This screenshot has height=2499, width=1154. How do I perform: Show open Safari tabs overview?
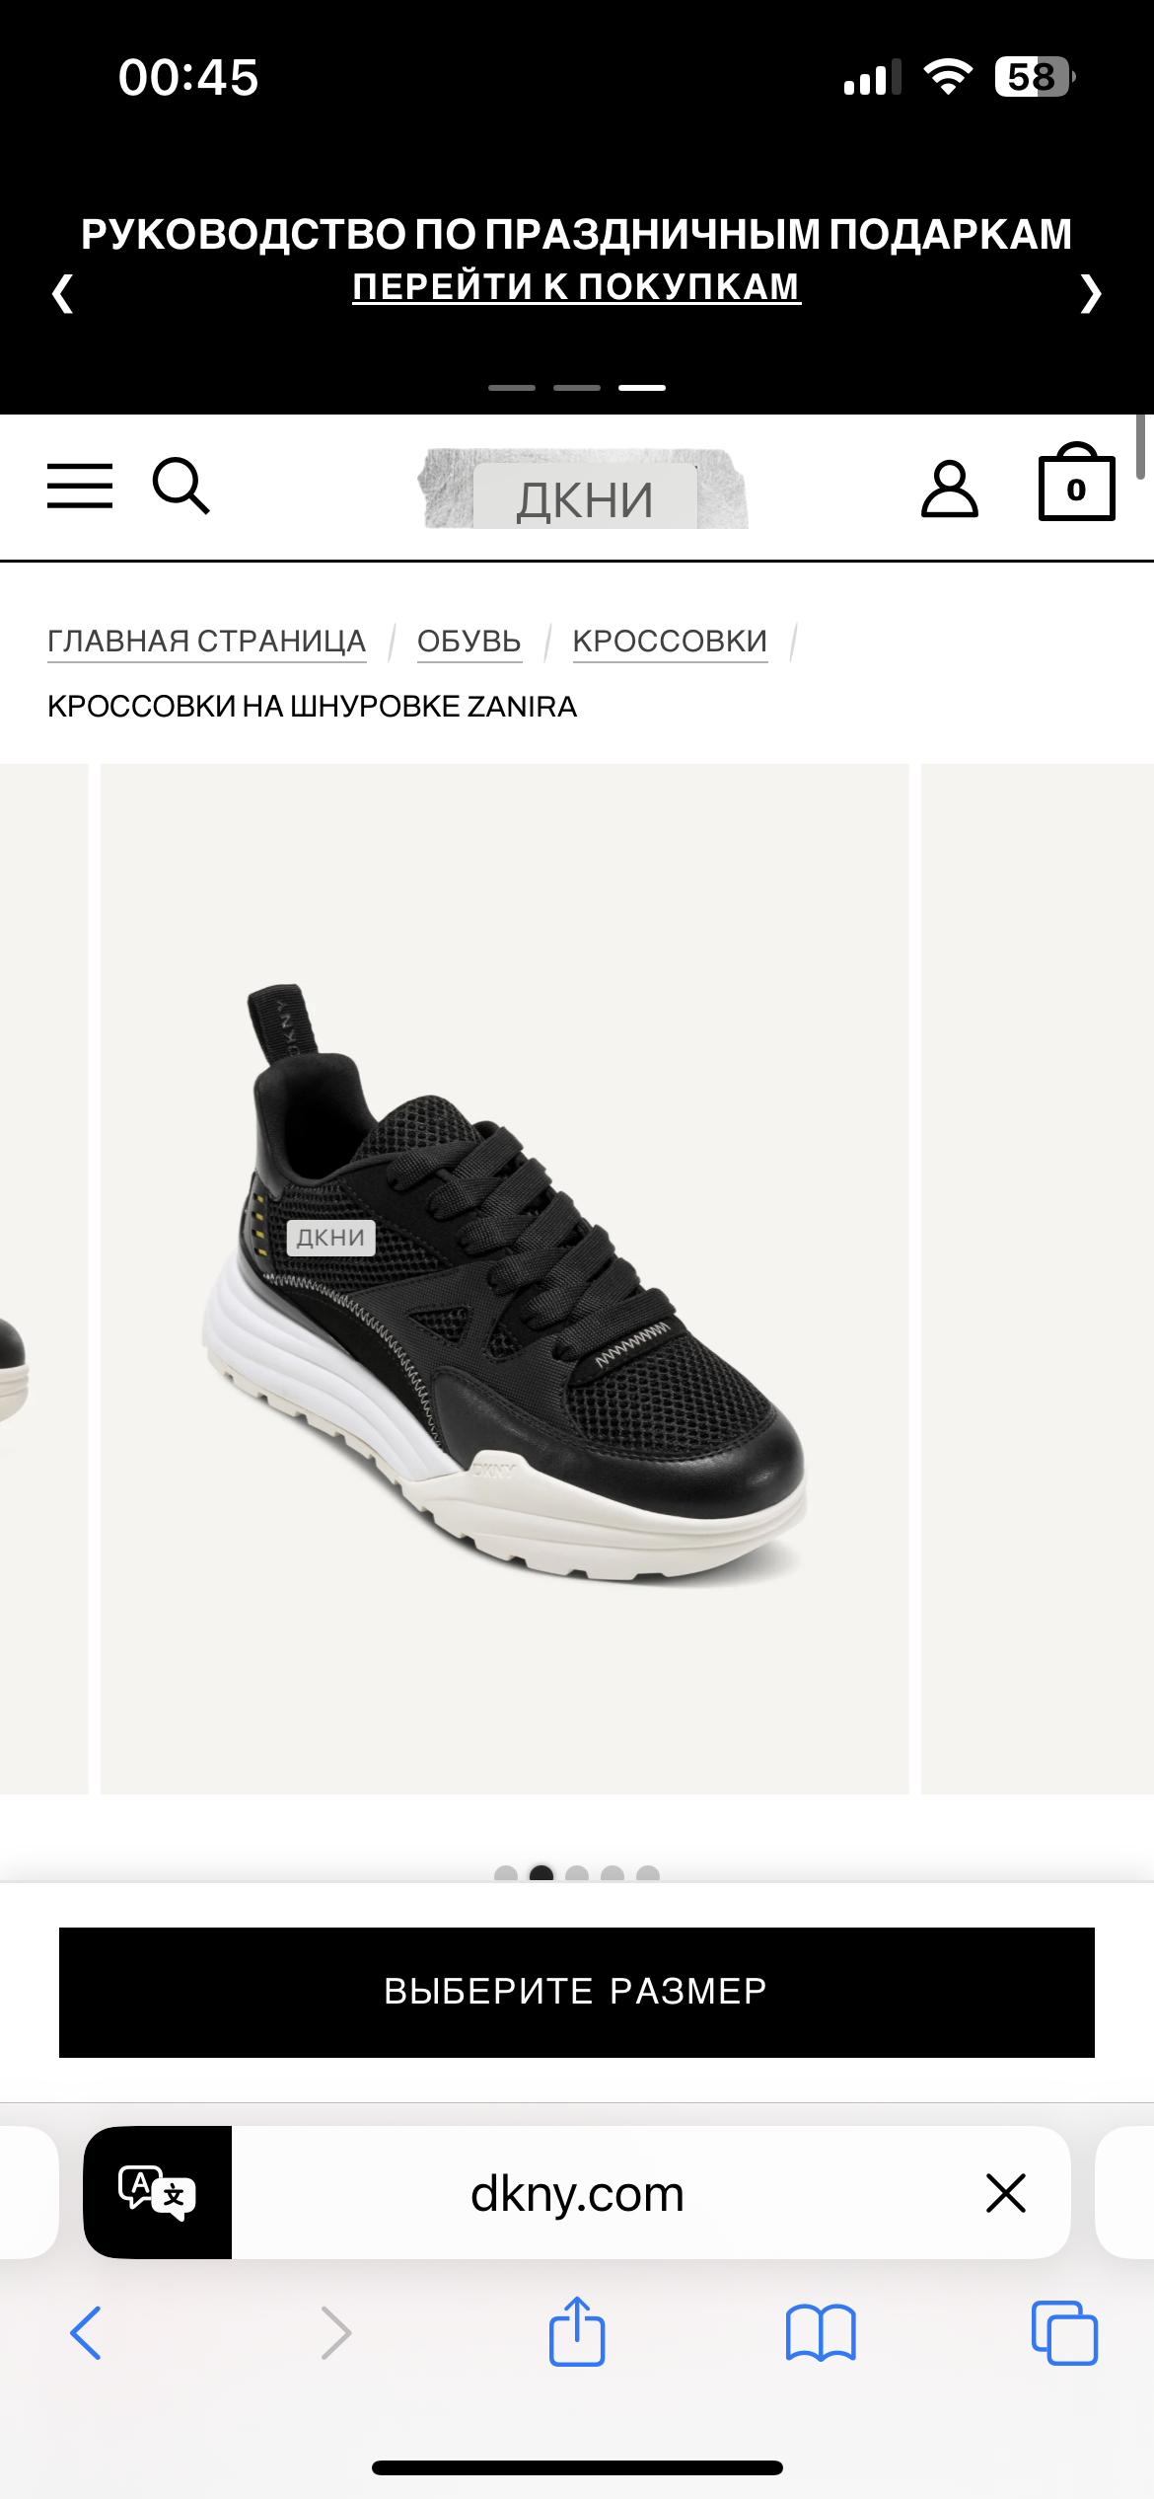(x=1064, y=2333)
